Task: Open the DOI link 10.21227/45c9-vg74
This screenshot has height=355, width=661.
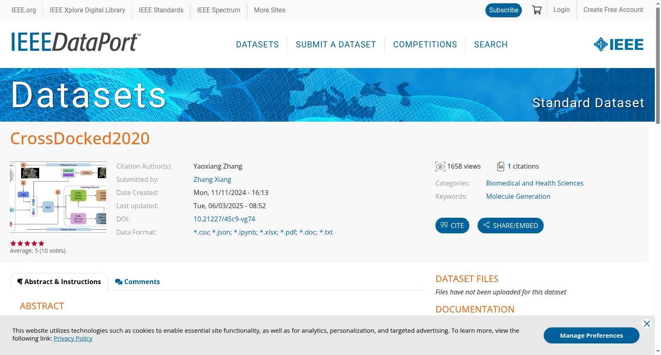Action: (224, 219)
